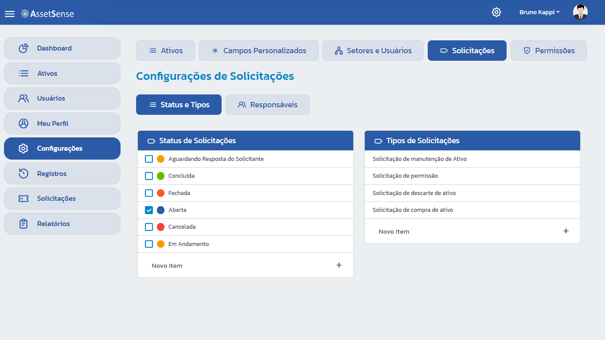The image size is (605, 340).
Task: Click the Dashboard pie chart icon
Action: click(x=23, y=48)
